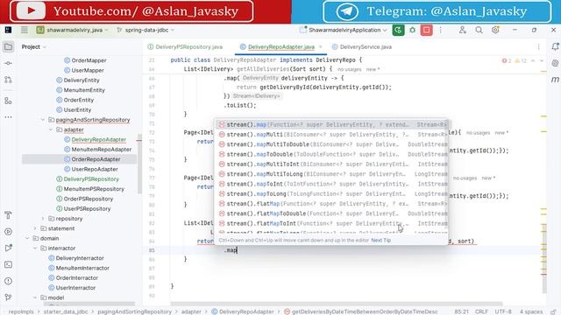The height and width of the screenshot is (315, 561).
Task: Close the DeliveryRepoAdapter.java tab
Action: 321,46
